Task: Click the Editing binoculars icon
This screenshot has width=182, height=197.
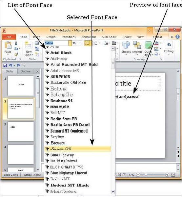Action: [x=169, y=45]
